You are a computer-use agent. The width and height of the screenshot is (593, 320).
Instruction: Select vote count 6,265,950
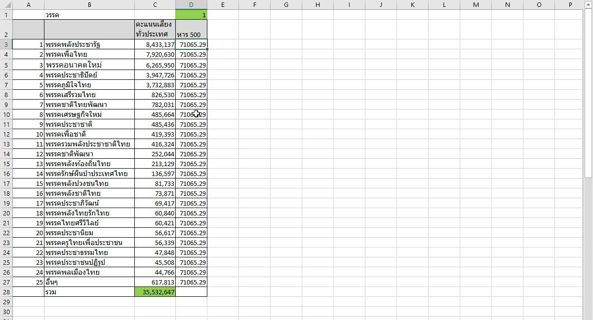[x=155, y=65]
